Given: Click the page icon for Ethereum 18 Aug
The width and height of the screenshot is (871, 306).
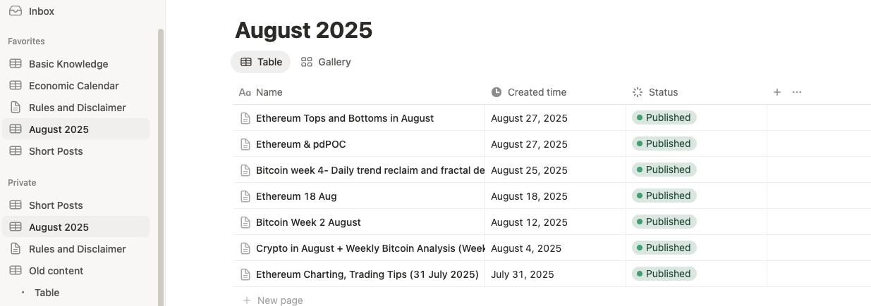Looking at the screenshot, I should point(245,196).
